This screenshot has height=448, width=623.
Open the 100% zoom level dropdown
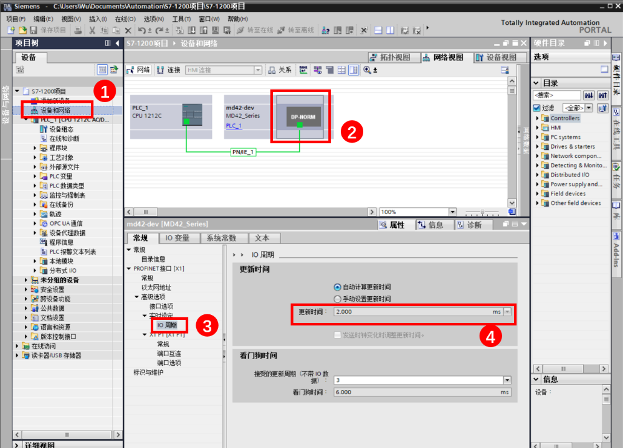point(453,212)
